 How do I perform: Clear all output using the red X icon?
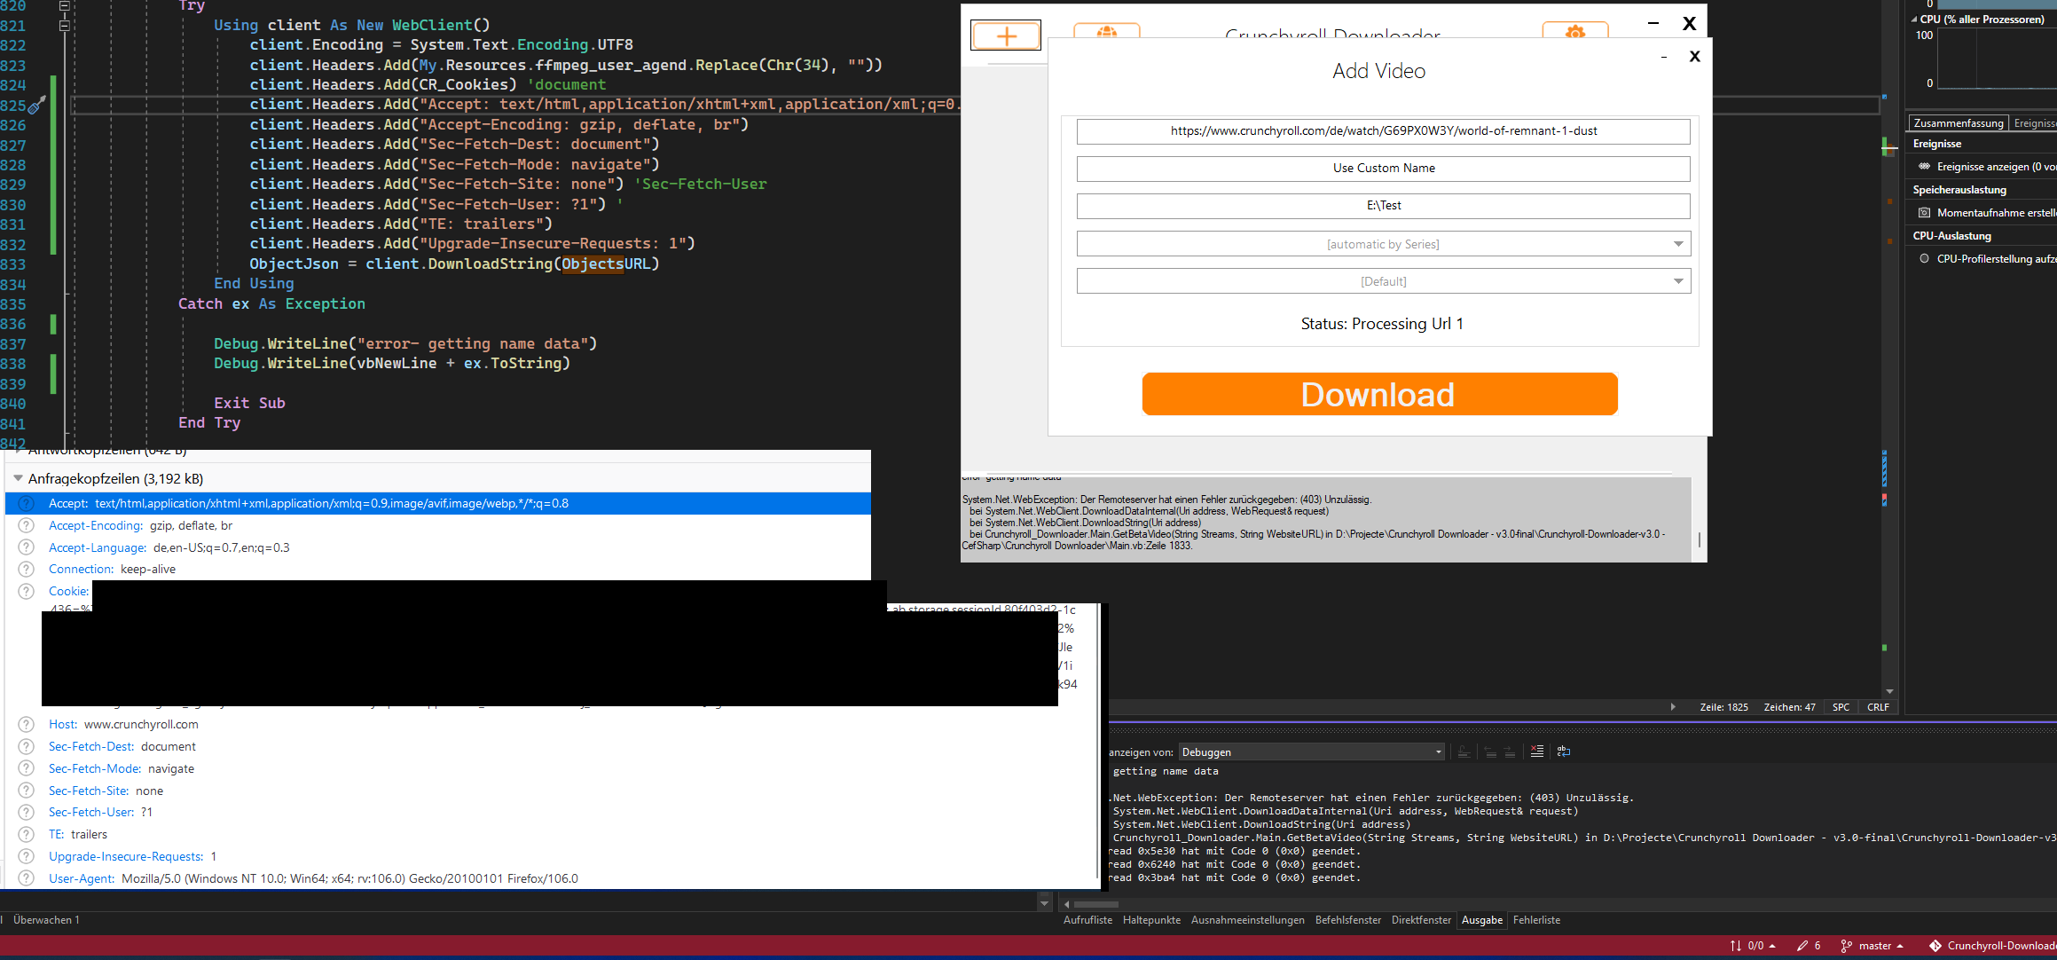tap(1537, 751)
